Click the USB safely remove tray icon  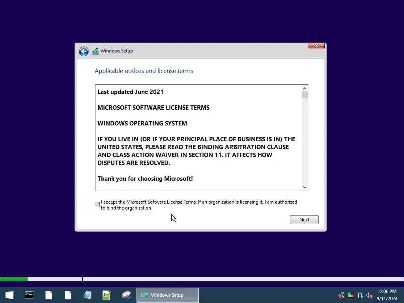coord(360,295)
